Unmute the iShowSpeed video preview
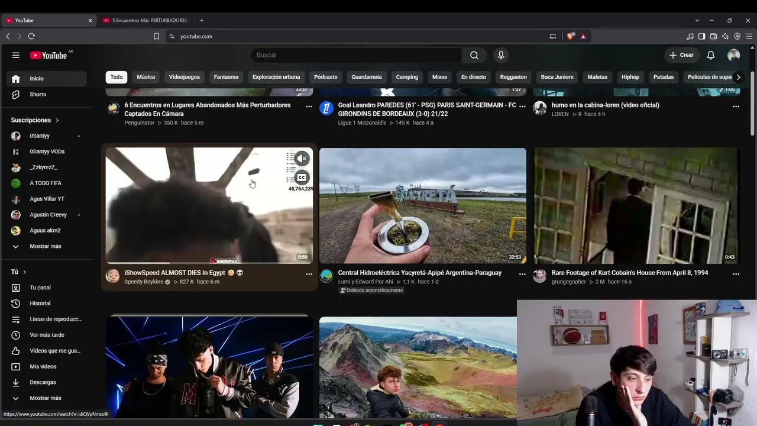 (302, 159)
